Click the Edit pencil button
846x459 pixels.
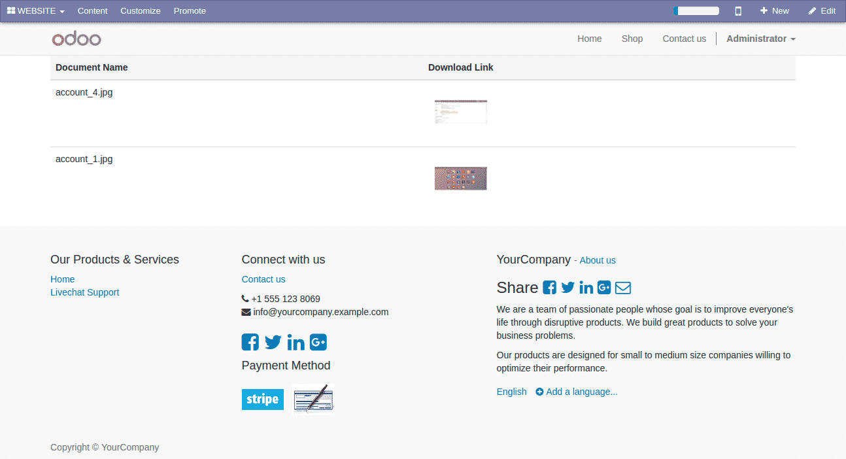(822, 11)
